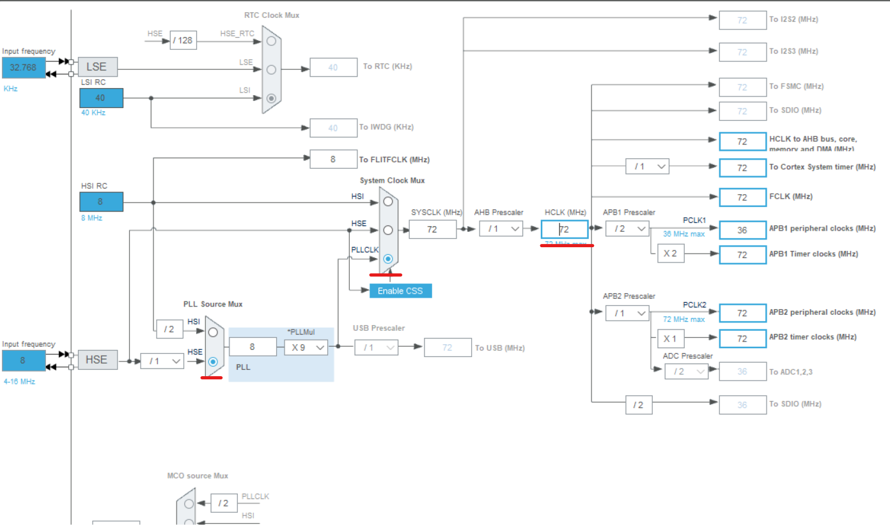Screen dimensions: 890x532
Task: Click the HSI /2 divider box
Action: coord(169,330)
